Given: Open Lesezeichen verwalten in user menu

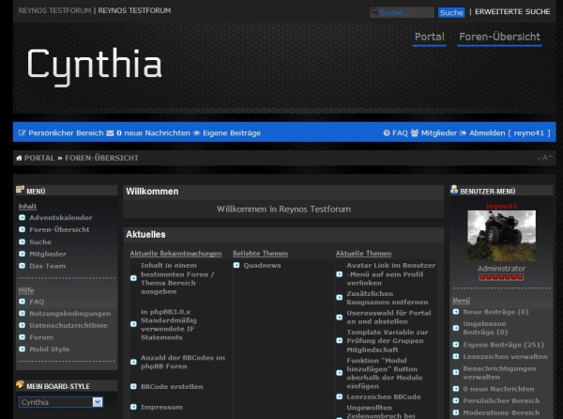Looking at the screenshot, I should (x=505, y=357).
